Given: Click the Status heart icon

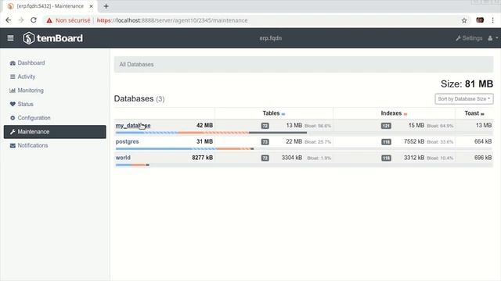Looking at the screenshot, I should tap(13, 104).
